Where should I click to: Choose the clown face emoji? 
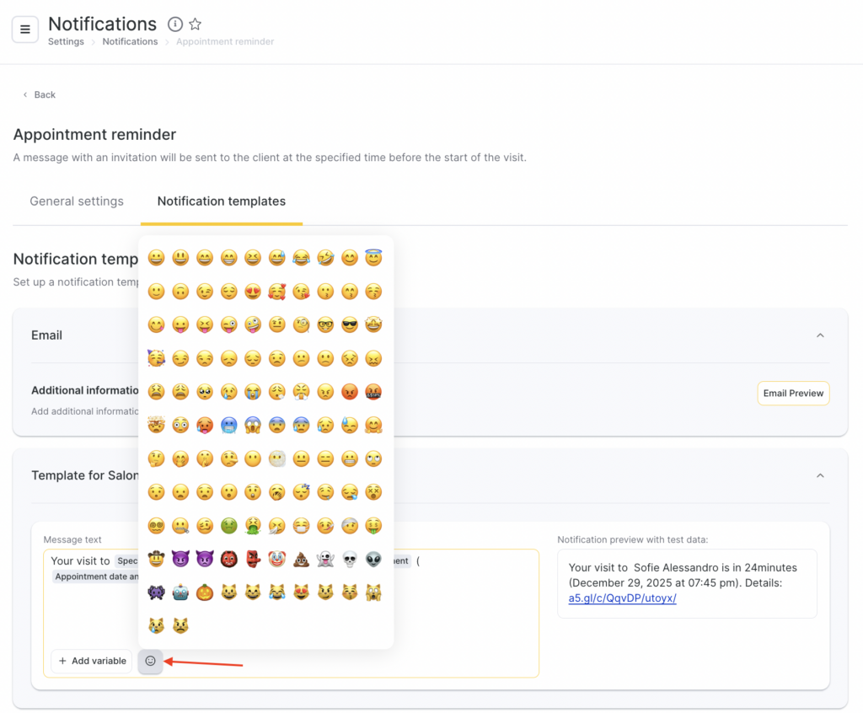[x=276, y=559]
